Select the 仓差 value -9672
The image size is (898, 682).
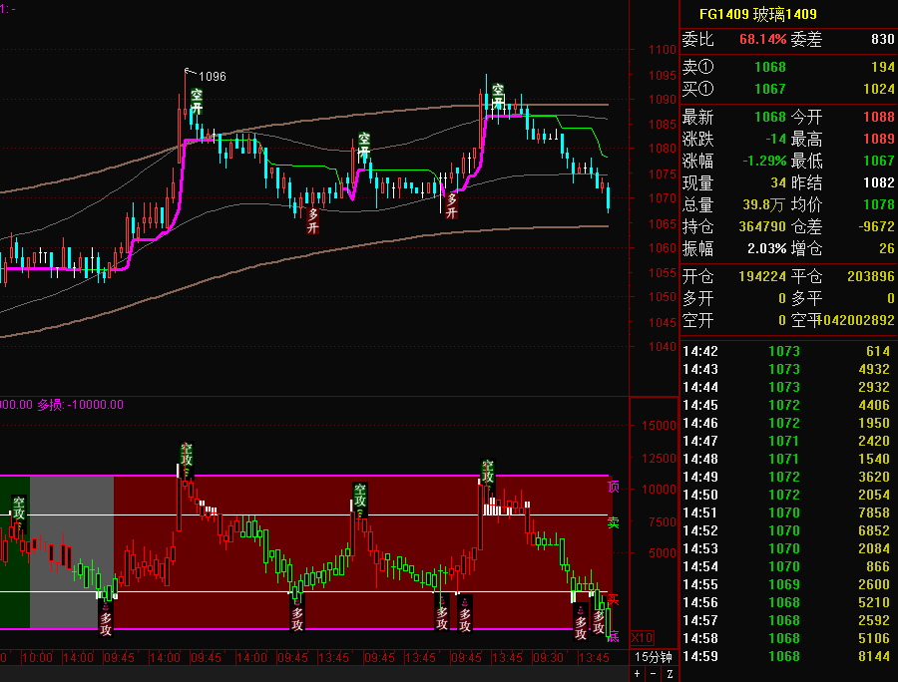876,226
